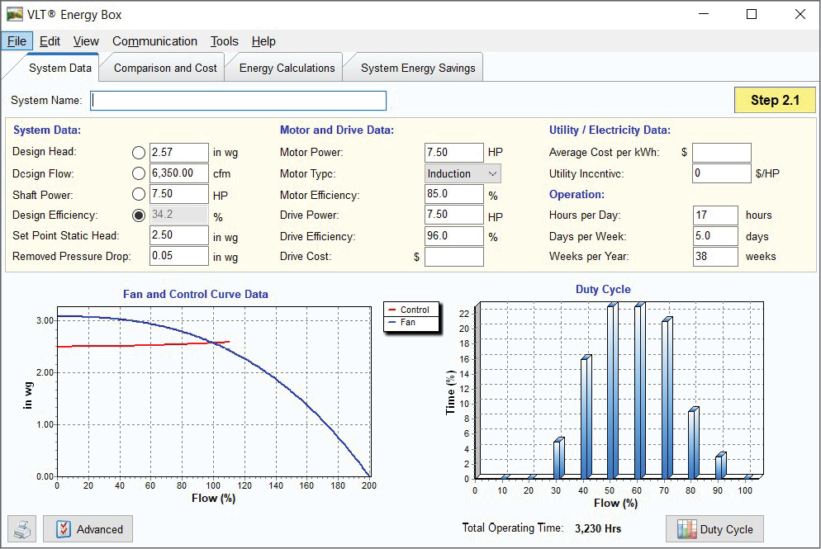Screen dimensions: 821x549
Task: Click the Average Cost per kWh field
Action: click(x=721, y=153)
